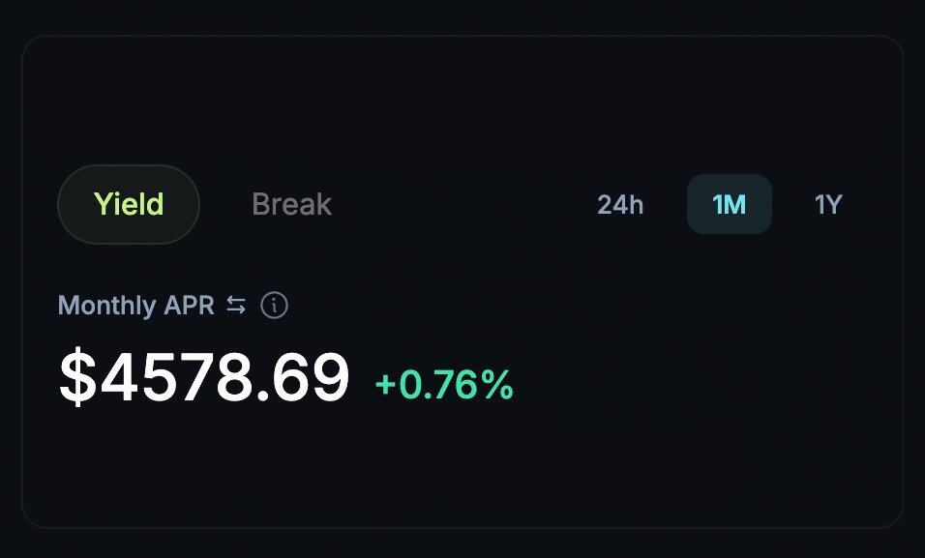The image size is (925, 558).
Task: Activate the green Yield pill
Action: [129, 204]
